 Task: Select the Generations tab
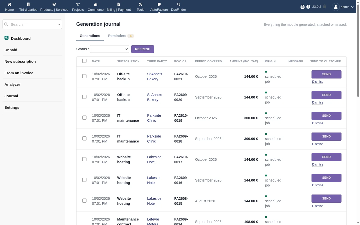click(90, 36)
